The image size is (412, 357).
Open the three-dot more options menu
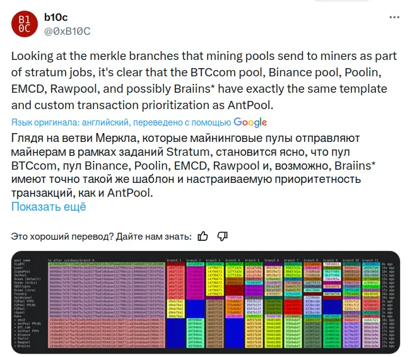click(394, 17)
